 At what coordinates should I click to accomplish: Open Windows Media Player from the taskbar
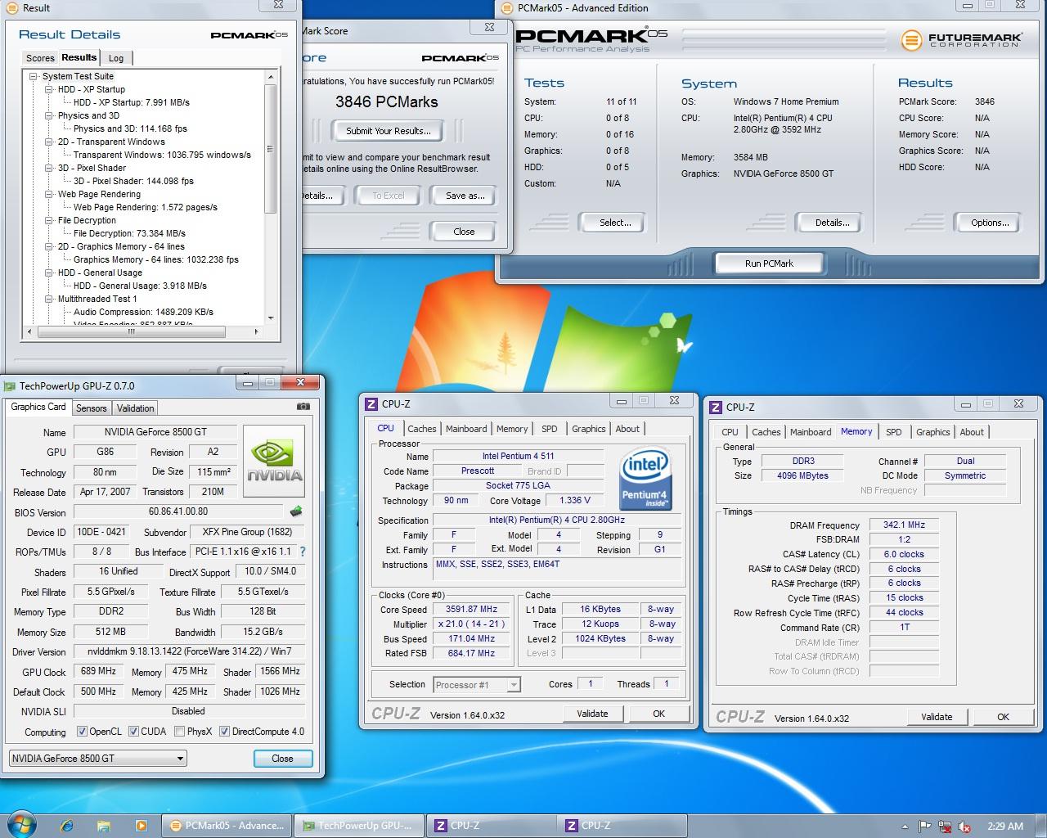141,826
